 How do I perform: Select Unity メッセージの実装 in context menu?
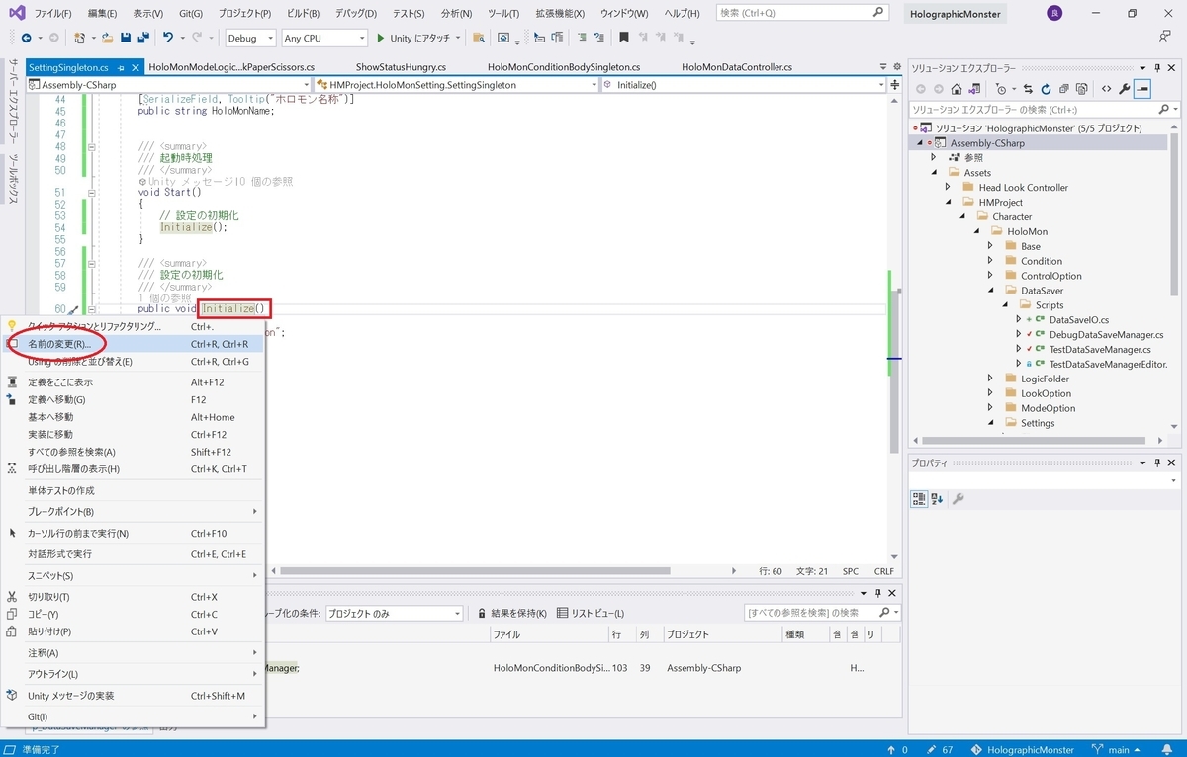[134, 695]
